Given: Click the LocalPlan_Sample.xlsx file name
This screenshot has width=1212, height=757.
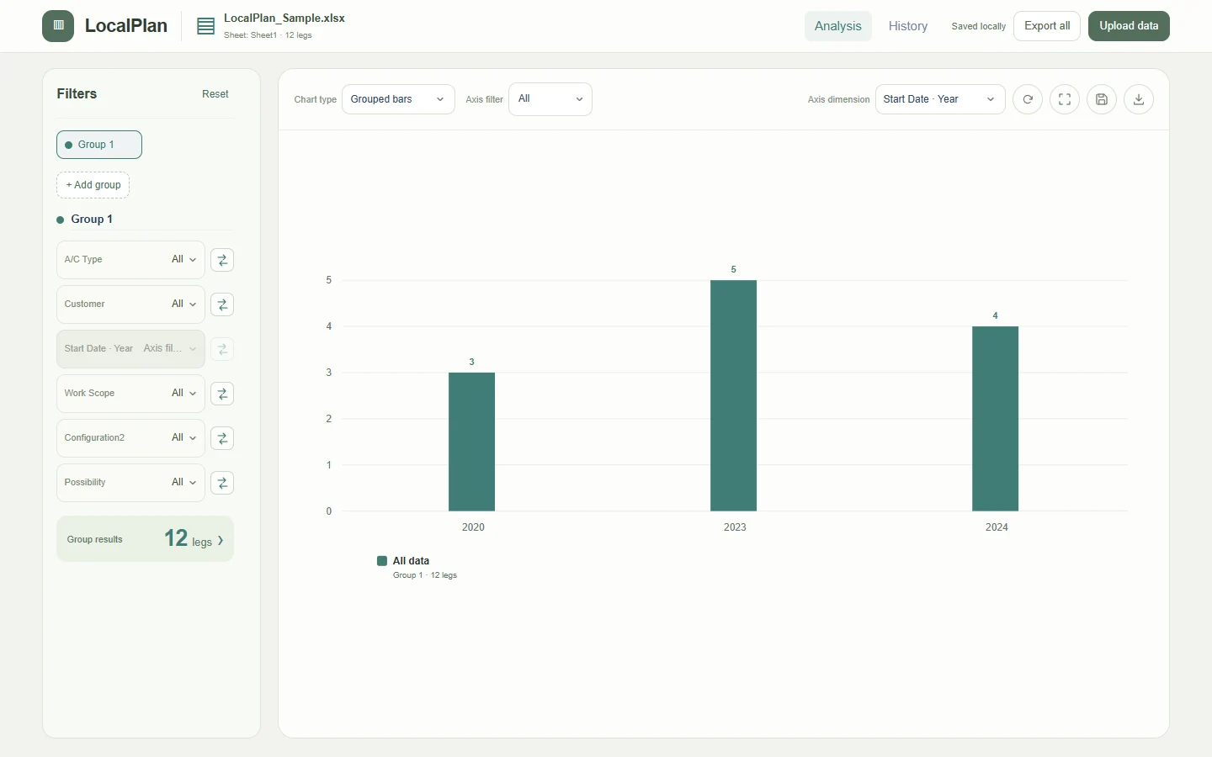Looking at the screenshot, I should pyautogui.click(x=284, y=19).
